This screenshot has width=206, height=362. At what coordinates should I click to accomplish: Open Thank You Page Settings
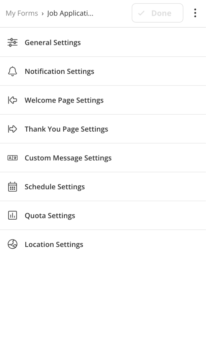pyautogui.click(x=66, y=129)
